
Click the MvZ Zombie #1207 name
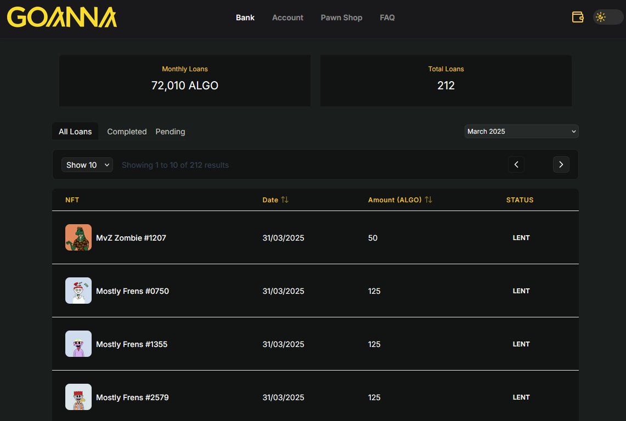click(x=131, y=238)
